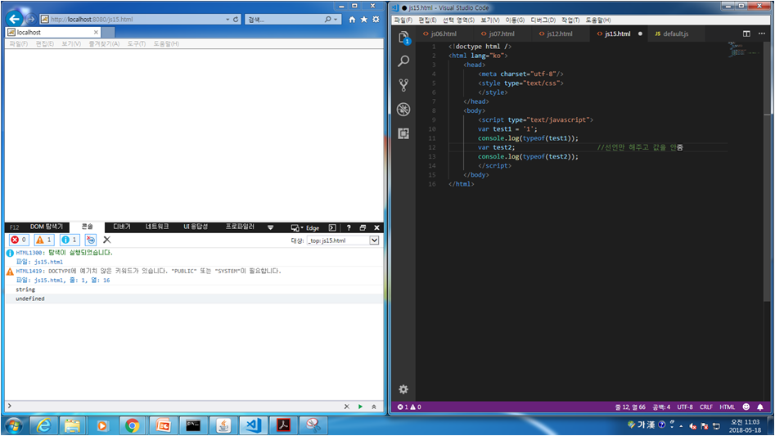This screenshot has height=436, width=775.
Task: Open the IE address bar history dropdown
Action: coord(228,20)
